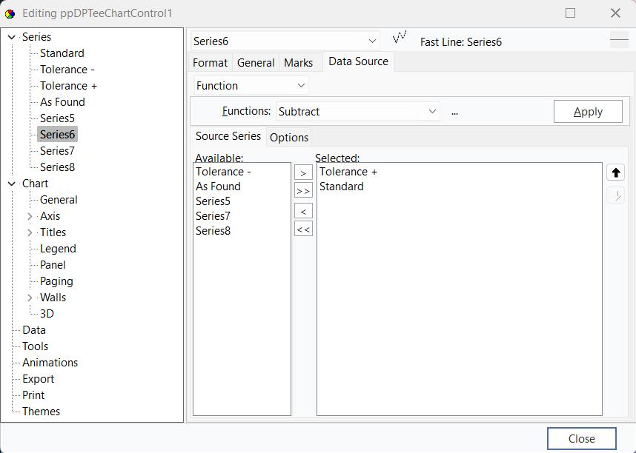
Task: Click the add selected series '>' button
Action: [x=303, y=173]
